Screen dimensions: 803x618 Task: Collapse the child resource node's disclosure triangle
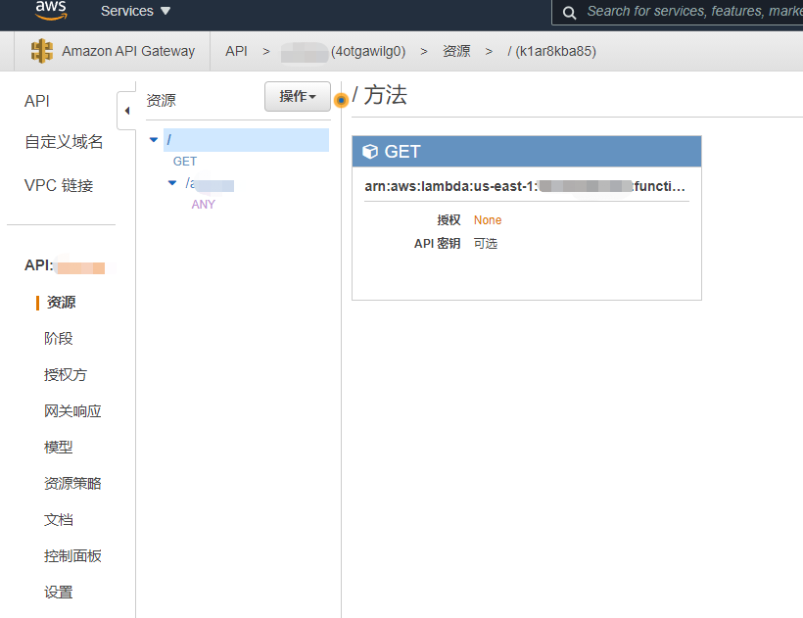click(171, 182)
